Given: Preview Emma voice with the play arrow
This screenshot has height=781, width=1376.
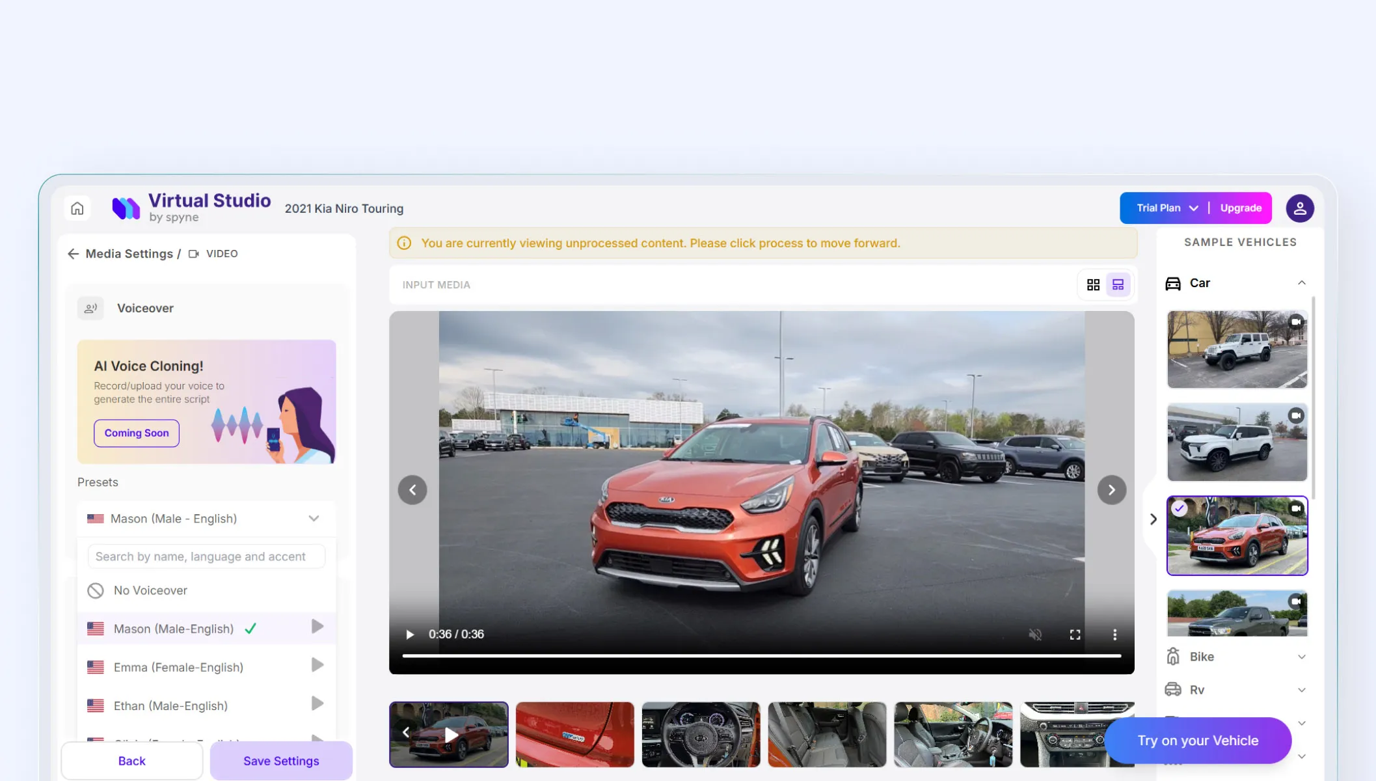Looking at the screenshot, I should pyautogui.click(x=317, y=665).
